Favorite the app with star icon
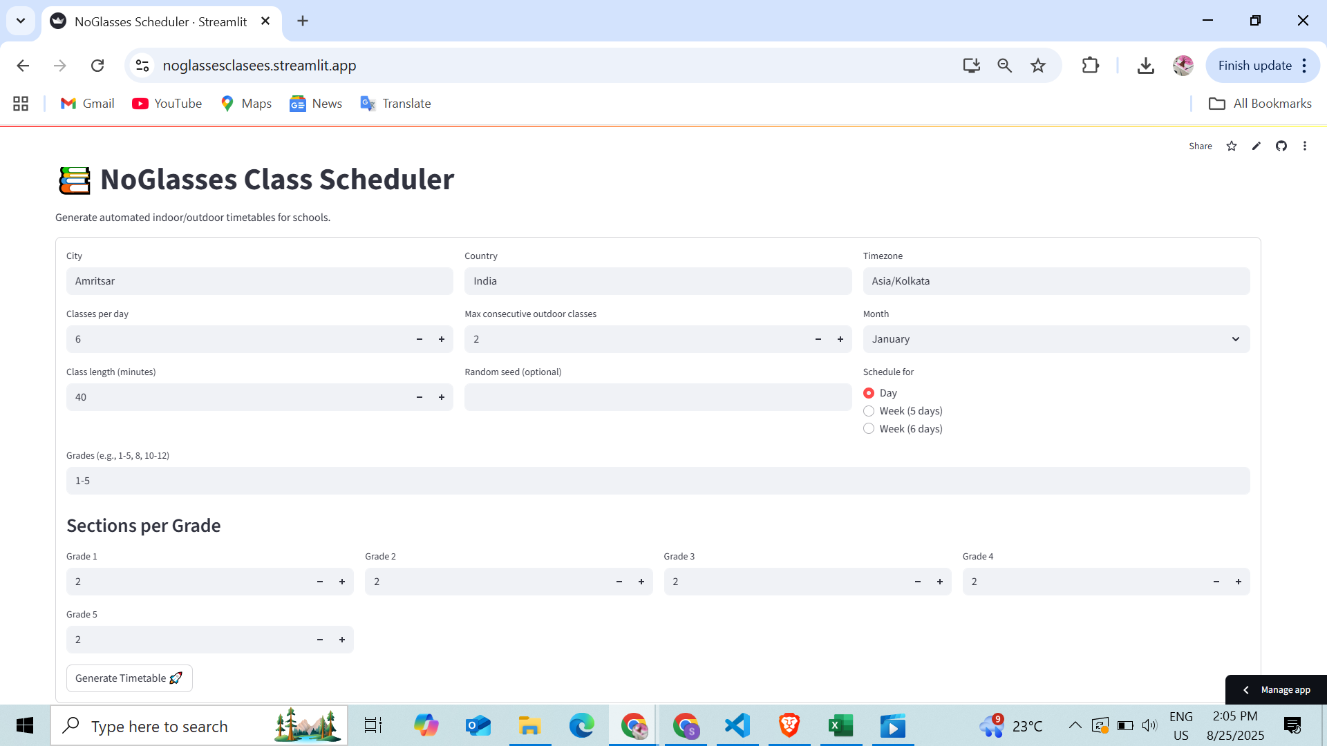 click(x=1232, y=146)
